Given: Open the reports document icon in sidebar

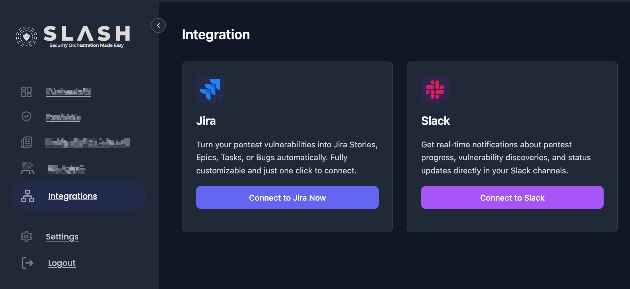Looking at the screenshot, I should [26, 142].
